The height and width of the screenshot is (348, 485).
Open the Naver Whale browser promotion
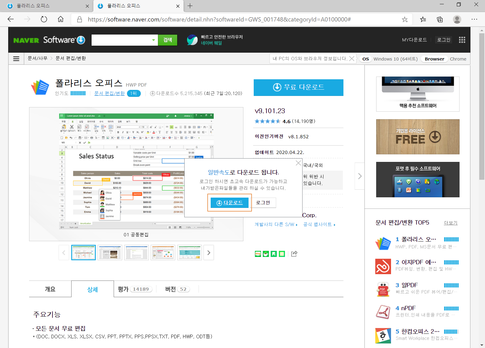[215, 40]
